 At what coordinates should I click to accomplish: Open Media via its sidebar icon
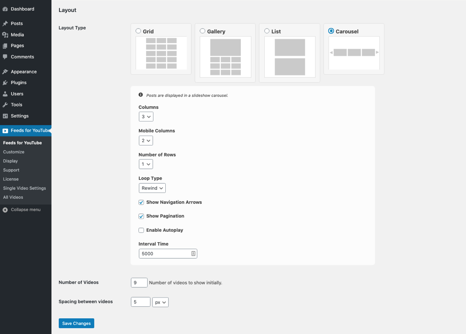coord(5,35)
